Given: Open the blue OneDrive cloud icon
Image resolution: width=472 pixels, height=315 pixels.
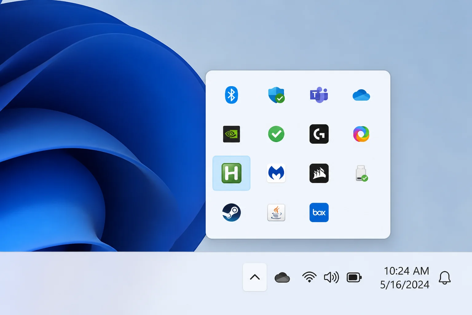Looking at the screenshot, I should (361, 95).
